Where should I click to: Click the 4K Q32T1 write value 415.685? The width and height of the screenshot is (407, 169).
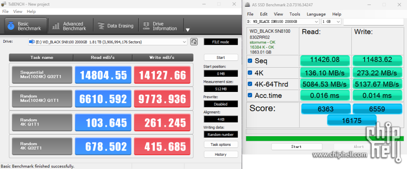tap(162, 146)
